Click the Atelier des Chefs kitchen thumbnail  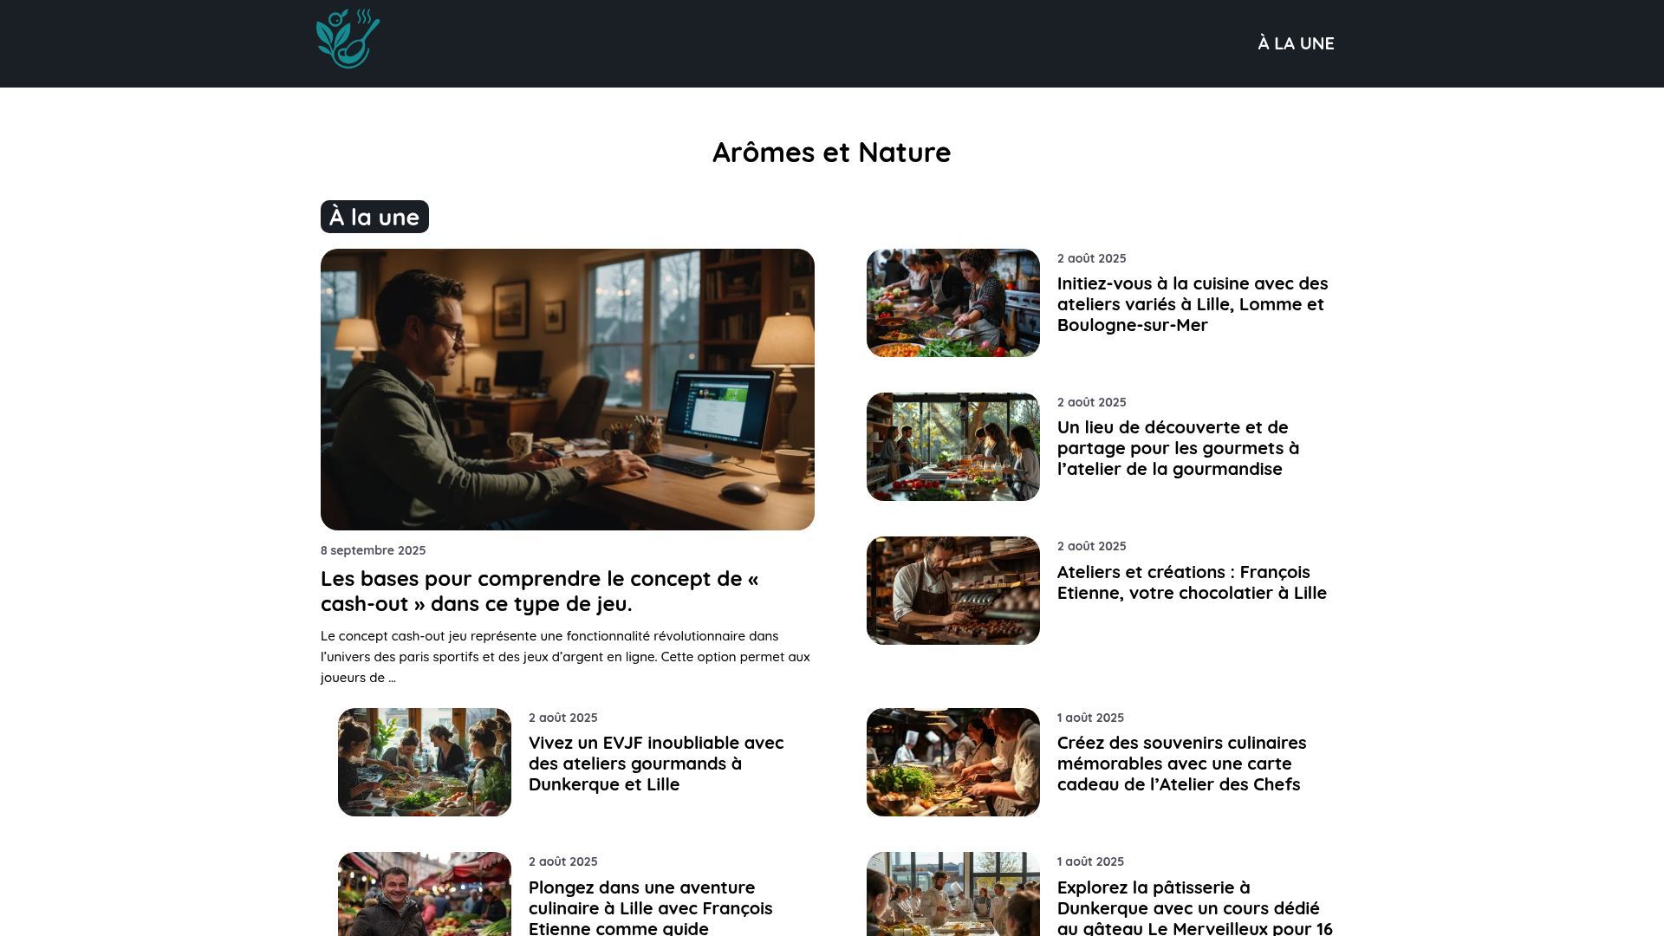[x=953, y=762]
